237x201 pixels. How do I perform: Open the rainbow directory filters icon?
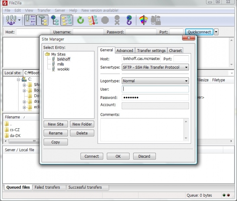point(144,20)
